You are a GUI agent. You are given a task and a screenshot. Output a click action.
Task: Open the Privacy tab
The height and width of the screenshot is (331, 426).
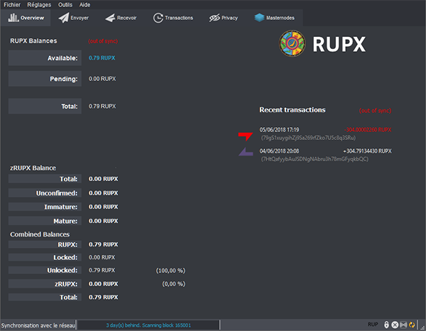point(224,18)
